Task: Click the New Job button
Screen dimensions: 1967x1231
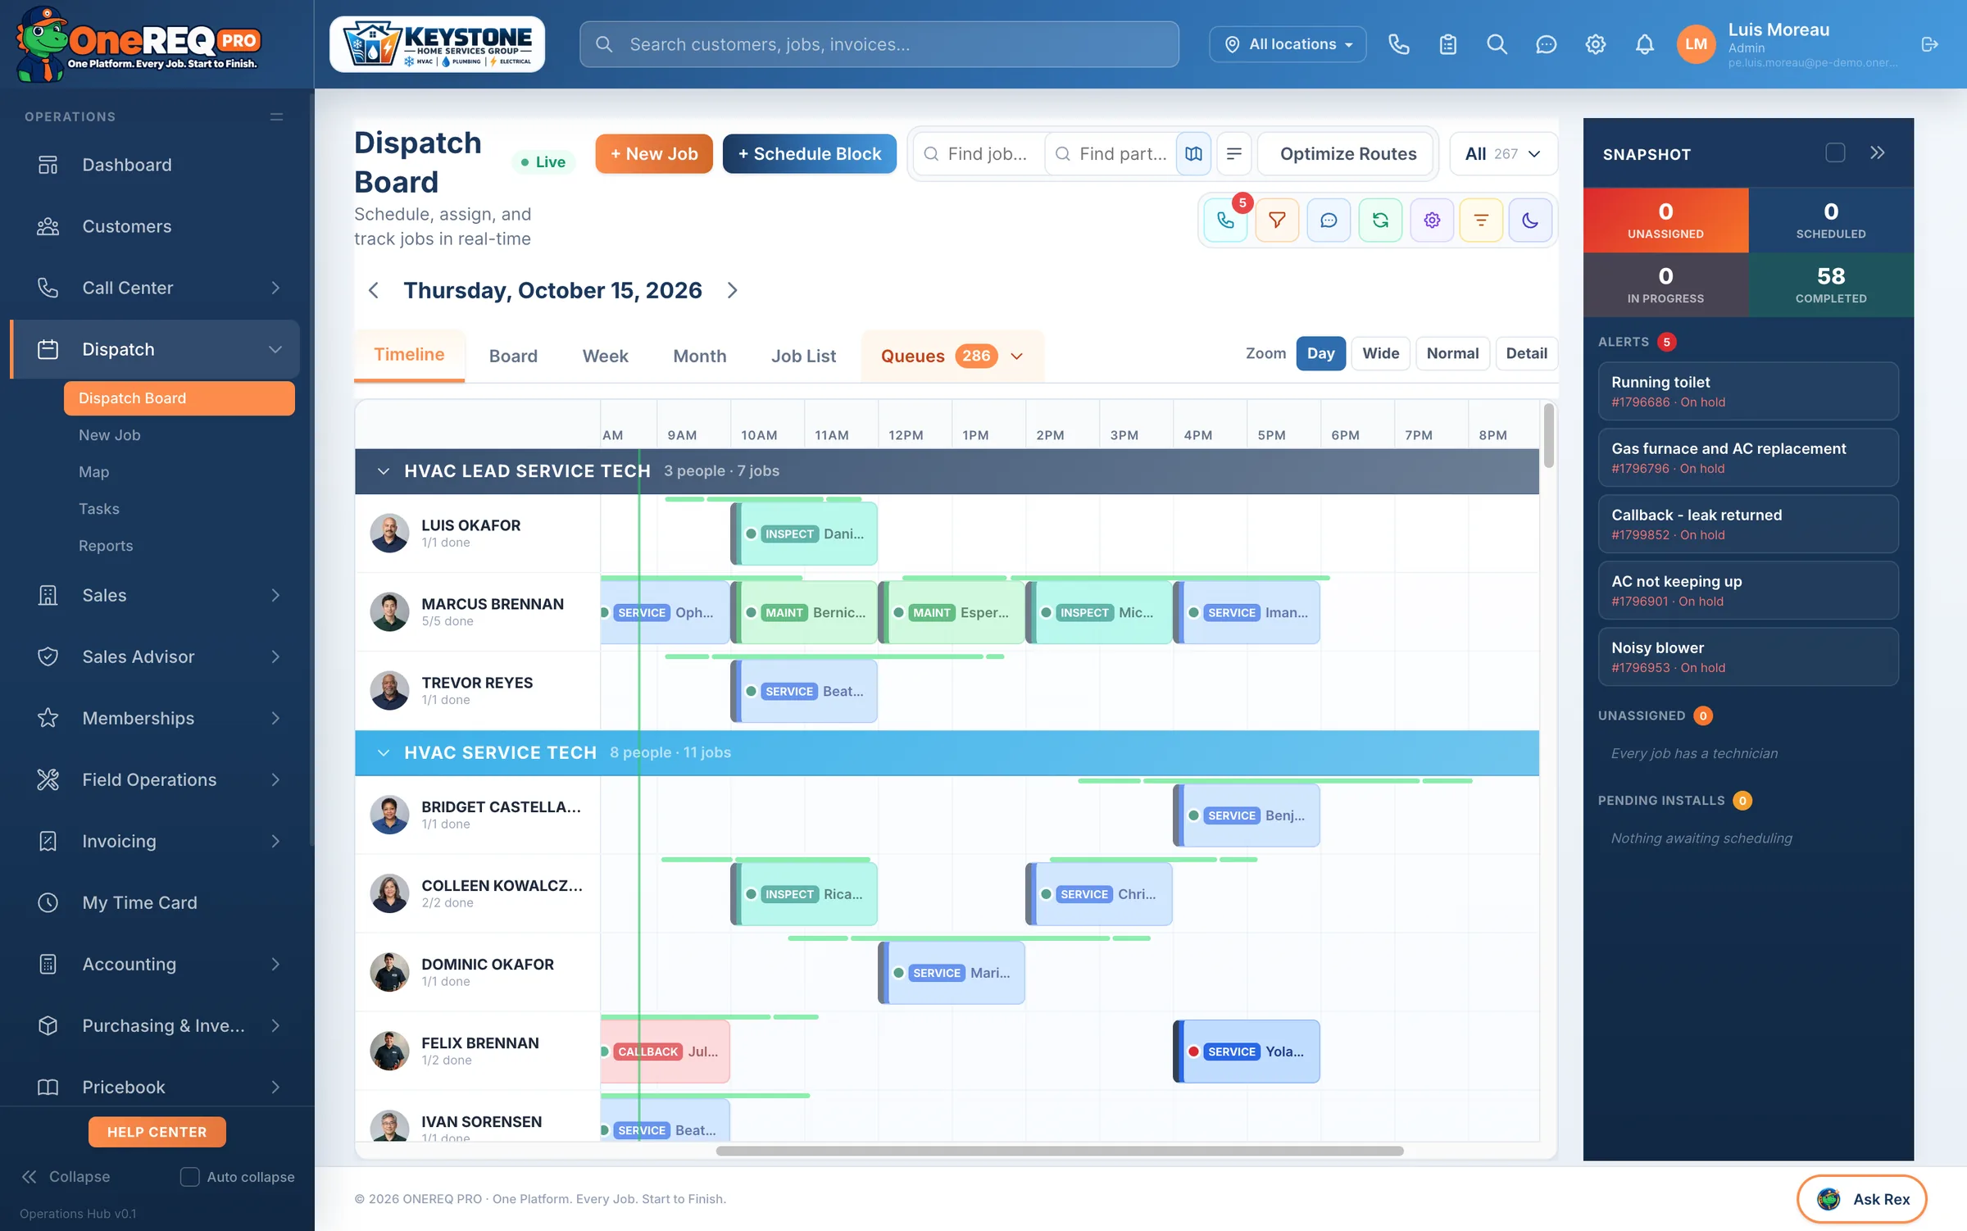Action: (654, 153)
